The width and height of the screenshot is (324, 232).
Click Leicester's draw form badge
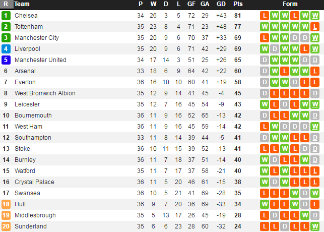coord(285,104)
